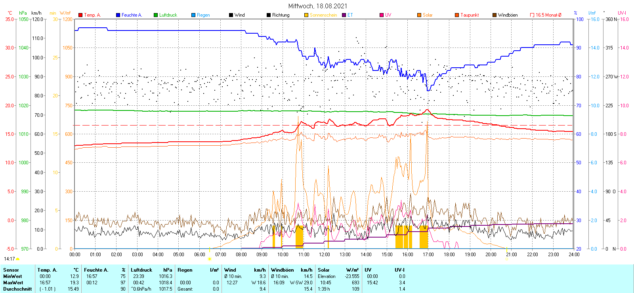
Task: Click the maximum humidity value 97
Action: (123, 283)
